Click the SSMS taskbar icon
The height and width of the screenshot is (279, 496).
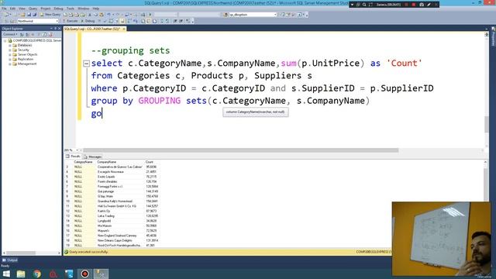[x=101, y=274]
